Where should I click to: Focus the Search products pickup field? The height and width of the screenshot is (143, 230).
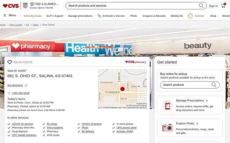[190, 85]
